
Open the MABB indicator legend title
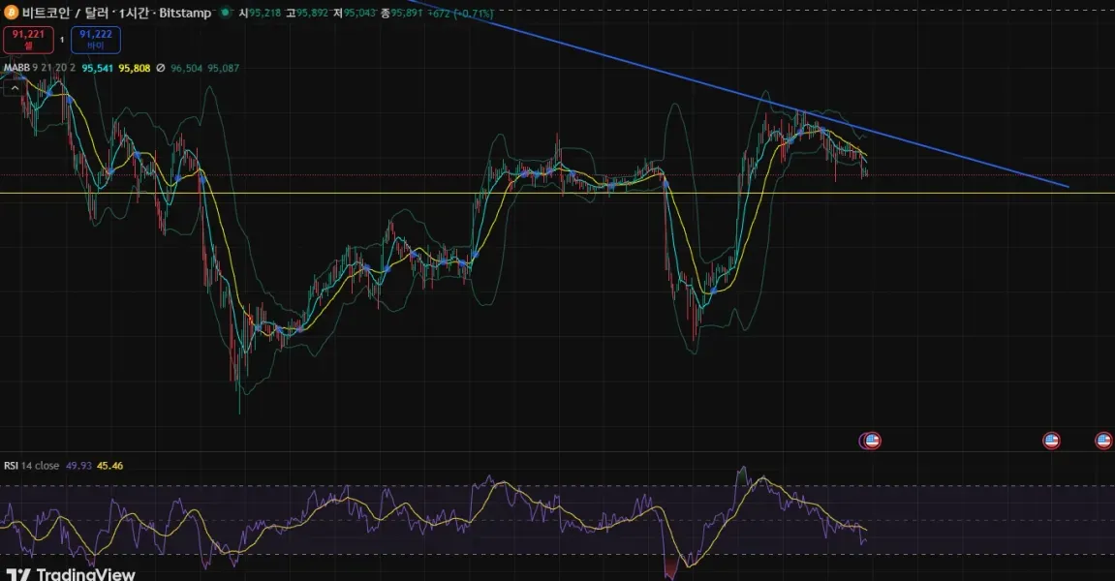pyautogui.click(x=17, y=68)
